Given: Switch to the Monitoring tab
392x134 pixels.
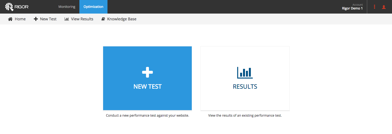Looking at the screenshot, I should coord(67,7).
